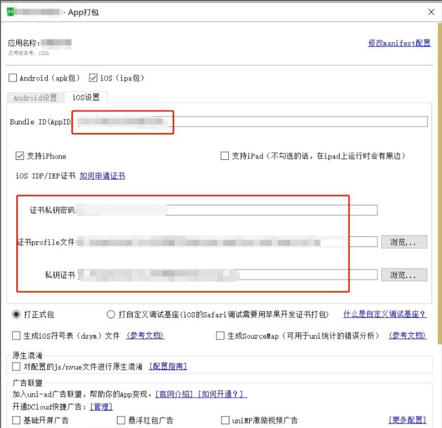Click the 证书私钥密码 input field
This screenshot has height=428, width=442.
click(227, 210)
